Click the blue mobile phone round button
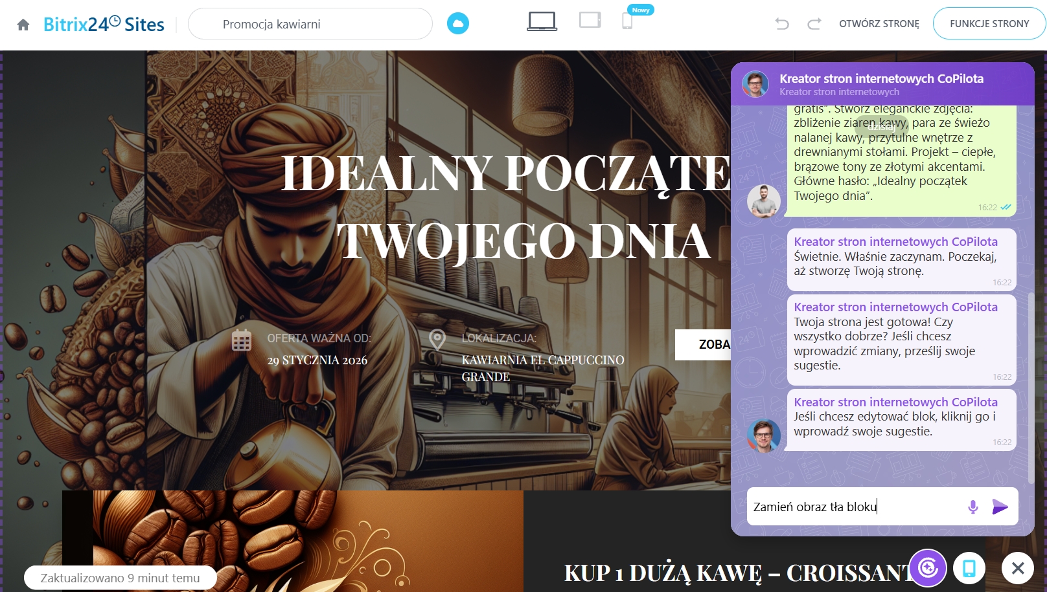The height and width of the screenshot is (592, 1047). coord(969,568)
